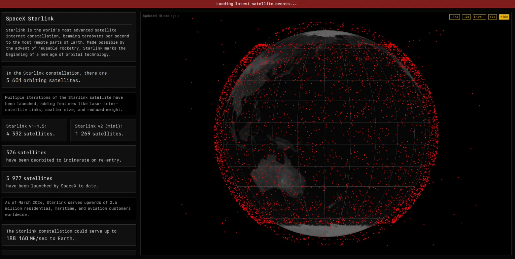Click the "Loading latest satellite events" banner
The height and width of the screenshot is (259, 515).
click(x=257, y=4)
